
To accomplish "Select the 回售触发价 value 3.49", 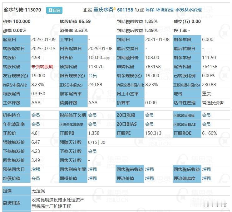I will 36,160.
